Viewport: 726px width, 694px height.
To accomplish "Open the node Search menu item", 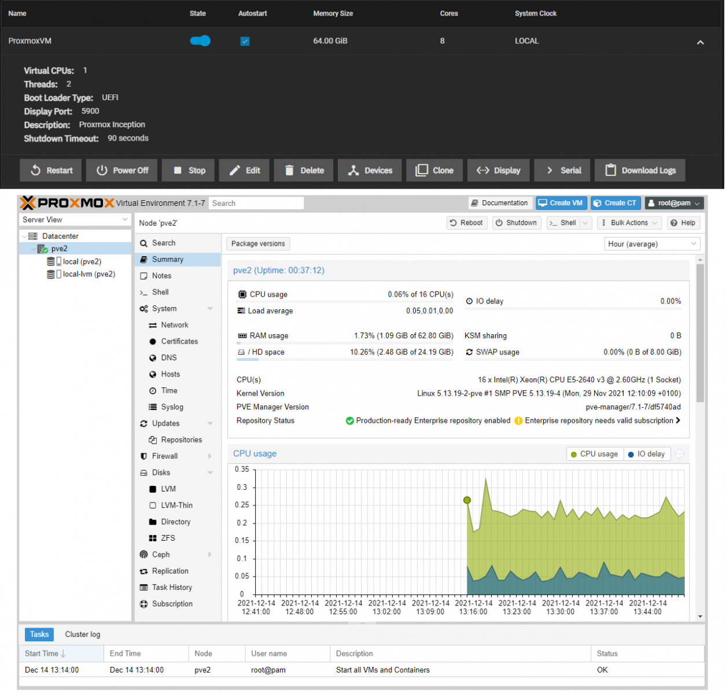I will click(x=178, y=243).
